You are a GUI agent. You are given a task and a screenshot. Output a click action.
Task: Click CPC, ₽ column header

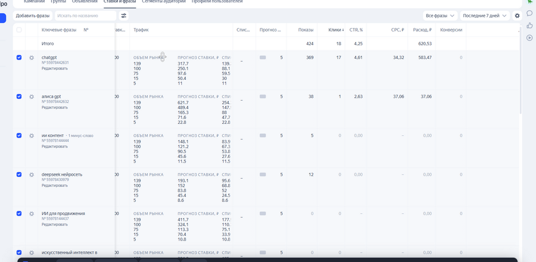pyautogui.click(x=398, y=30)
